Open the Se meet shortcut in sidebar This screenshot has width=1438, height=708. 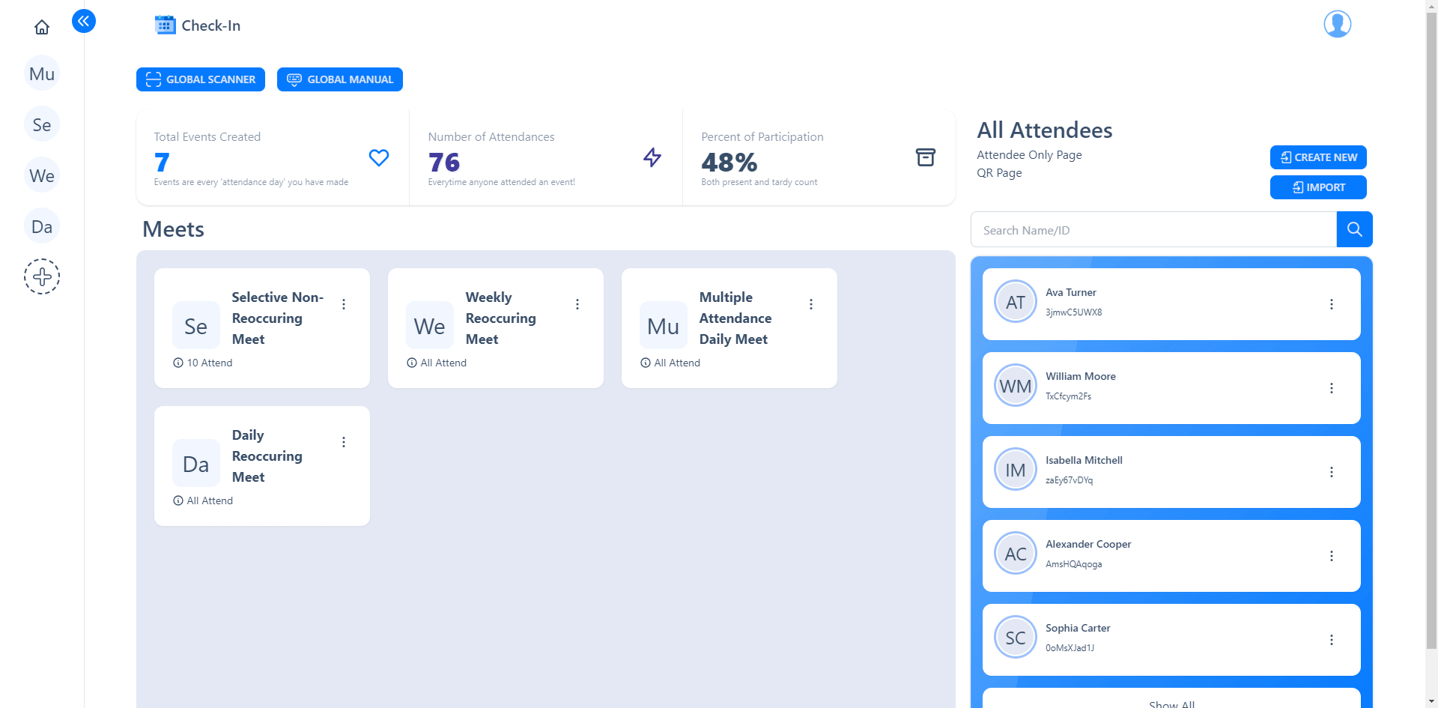tap(42, 124)
